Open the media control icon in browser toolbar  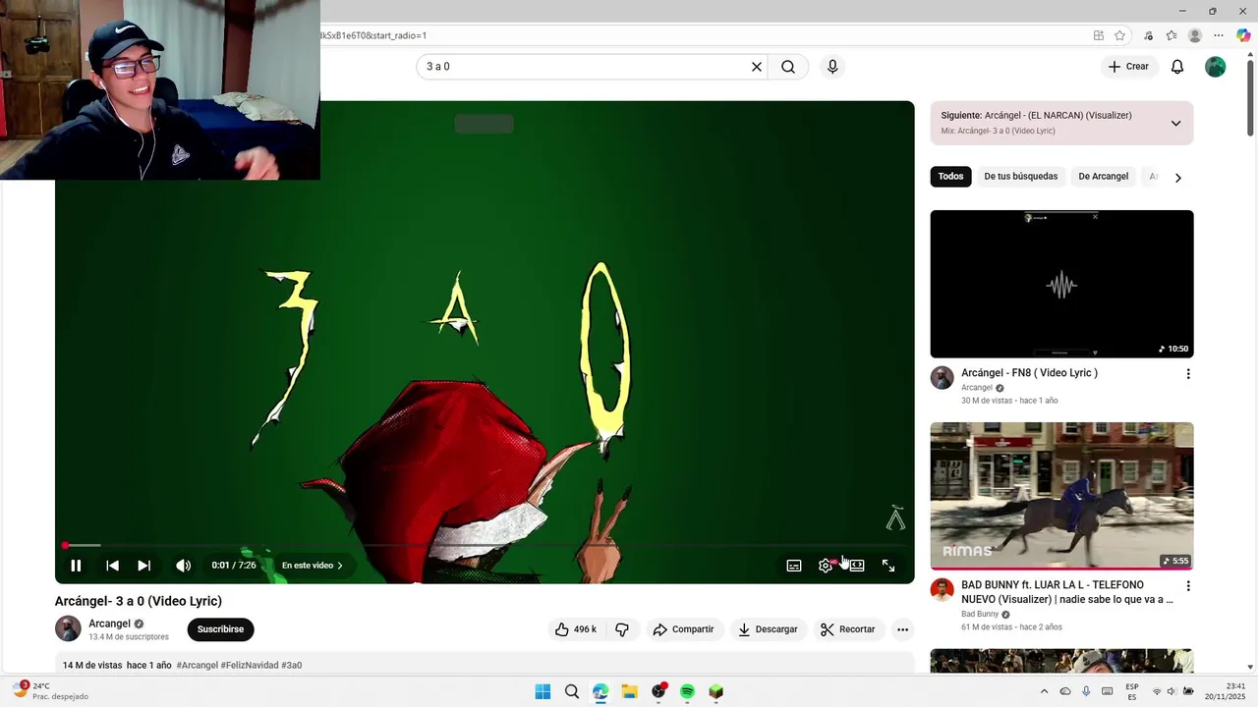click(x=1148, y=35)
